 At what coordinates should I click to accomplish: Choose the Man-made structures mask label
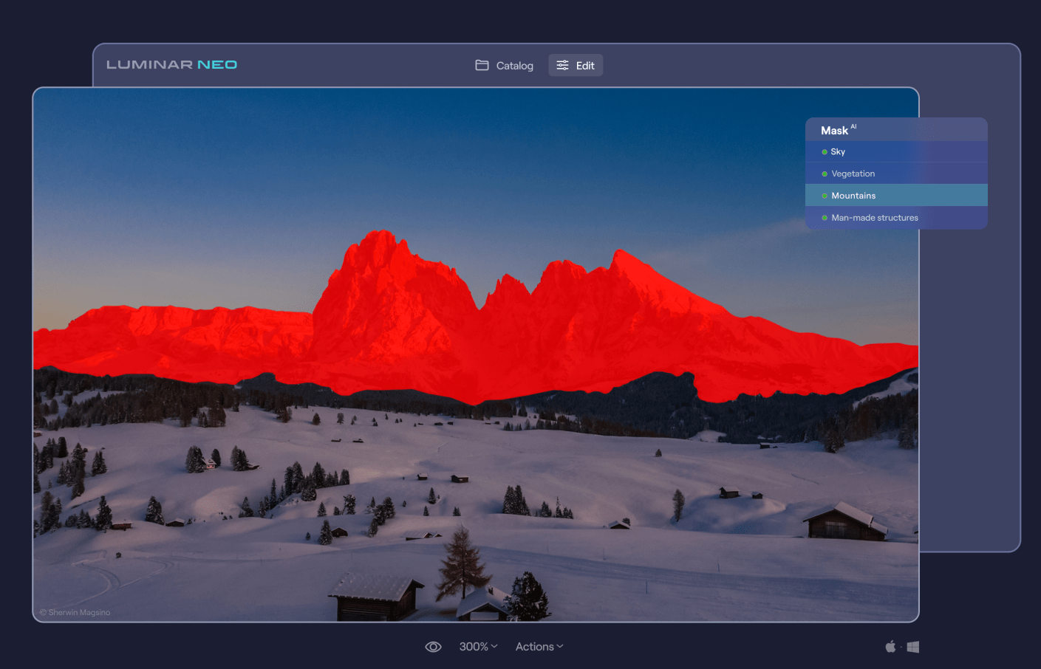pos(874,218)
